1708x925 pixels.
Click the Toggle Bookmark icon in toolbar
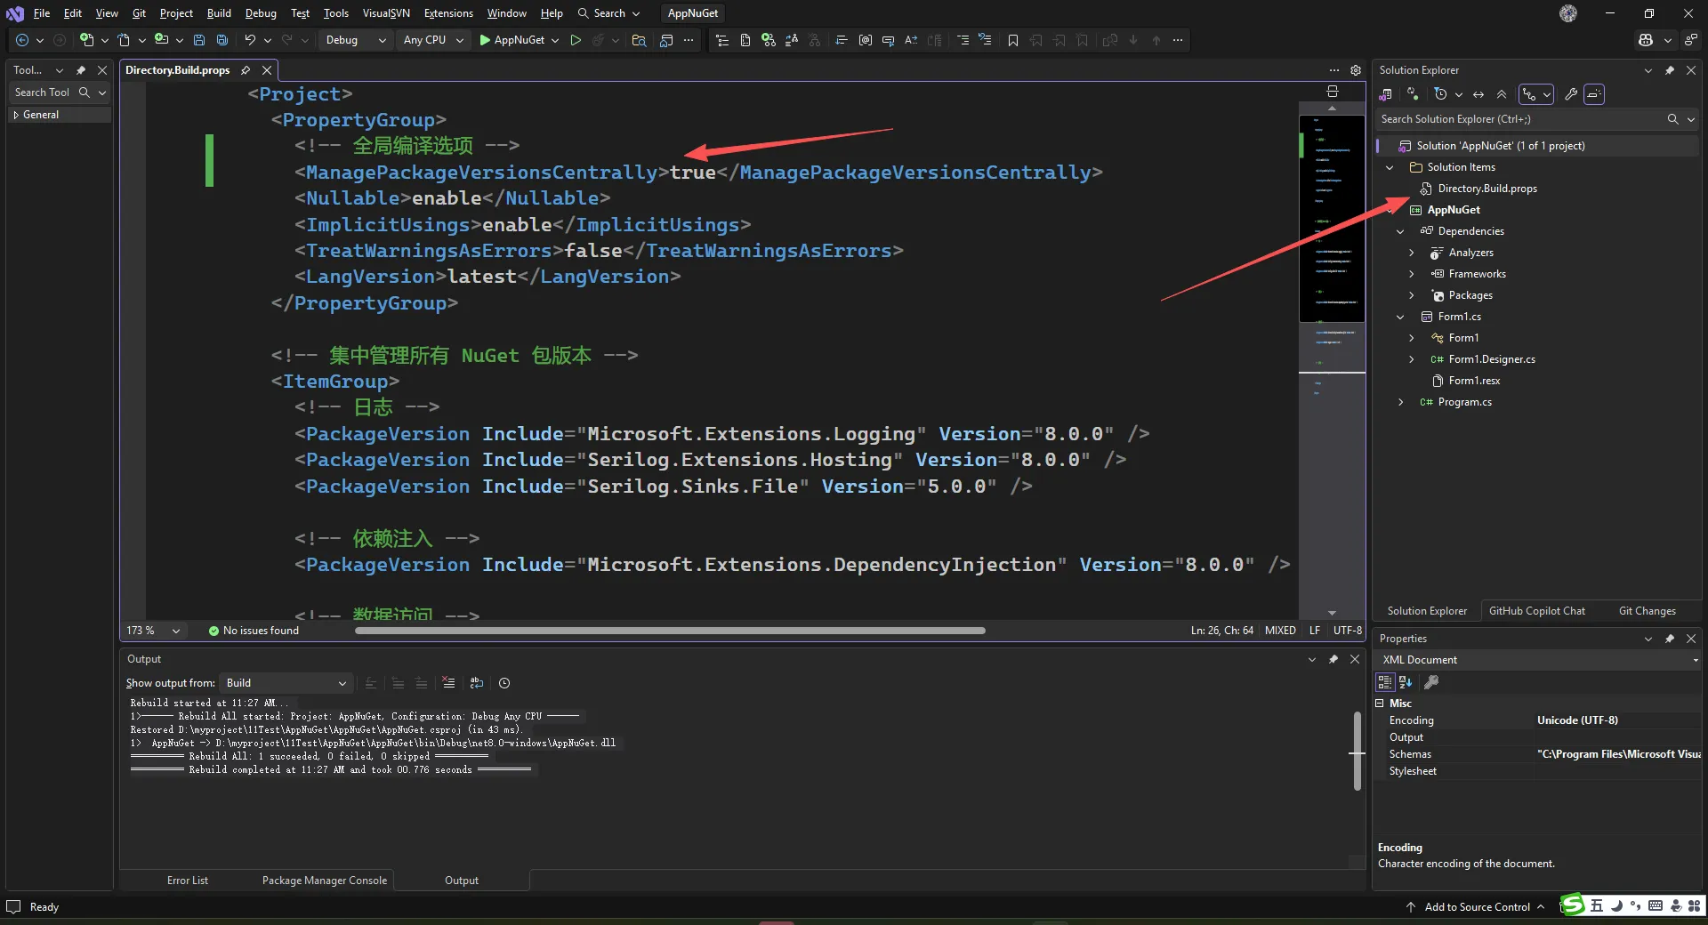click(1012, 40)
